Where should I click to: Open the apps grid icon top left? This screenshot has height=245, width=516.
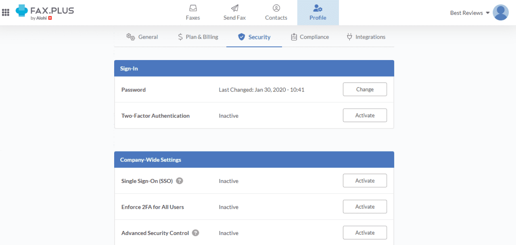(x=6, y=12)
